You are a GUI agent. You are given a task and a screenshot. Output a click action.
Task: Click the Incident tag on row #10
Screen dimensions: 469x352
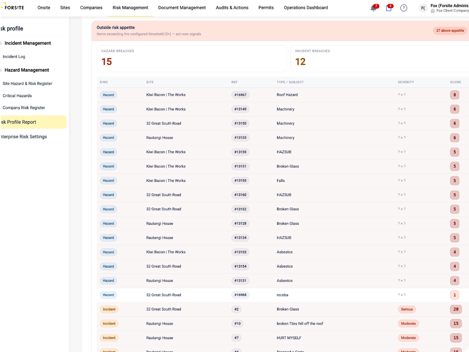point(109,323)
